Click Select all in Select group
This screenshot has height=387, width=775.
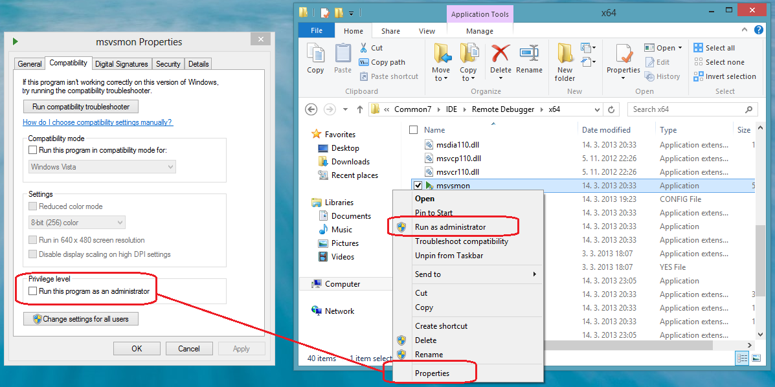point(713,48)
